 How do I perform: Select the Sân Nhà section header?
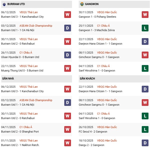[x=8, y=79]
